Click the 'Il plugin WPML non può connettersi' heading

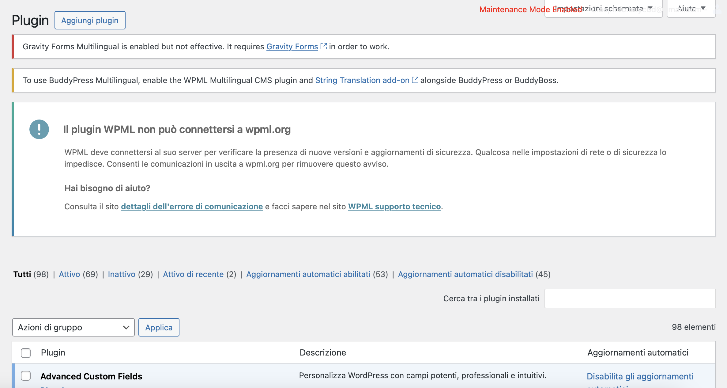(x=177, y=129)
